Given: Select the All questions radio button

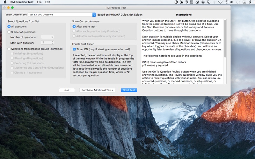Looking at the screenshot, I should [x=9, y=26].
